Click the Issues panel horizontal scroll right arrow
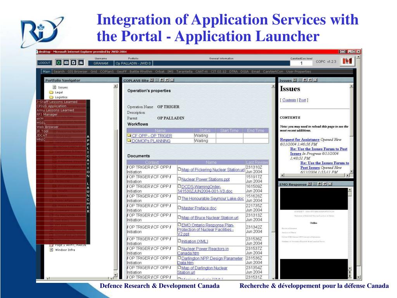 pos(348,175)
